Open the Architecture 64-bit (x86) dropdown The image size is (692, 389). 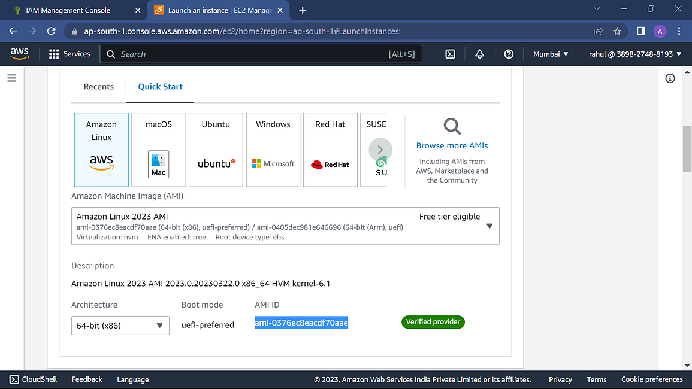point(120,326)
